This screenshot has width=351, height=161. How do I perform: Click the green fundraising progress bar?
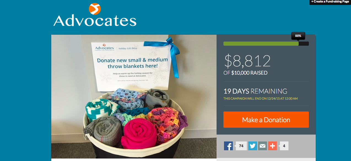pyautogui.click(x=261, y=43)
